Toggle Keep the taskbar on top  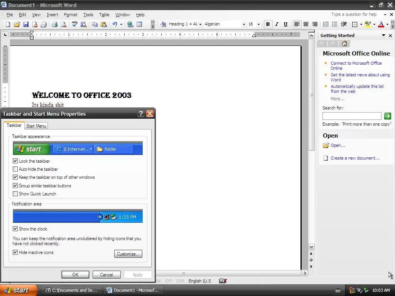click(15, 177)
